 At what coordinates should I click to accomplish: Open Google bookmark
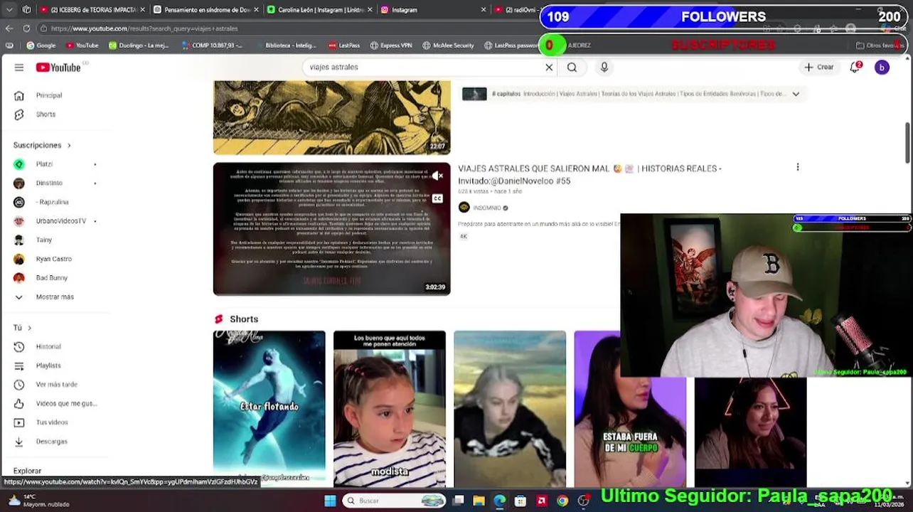click(41, 46)
